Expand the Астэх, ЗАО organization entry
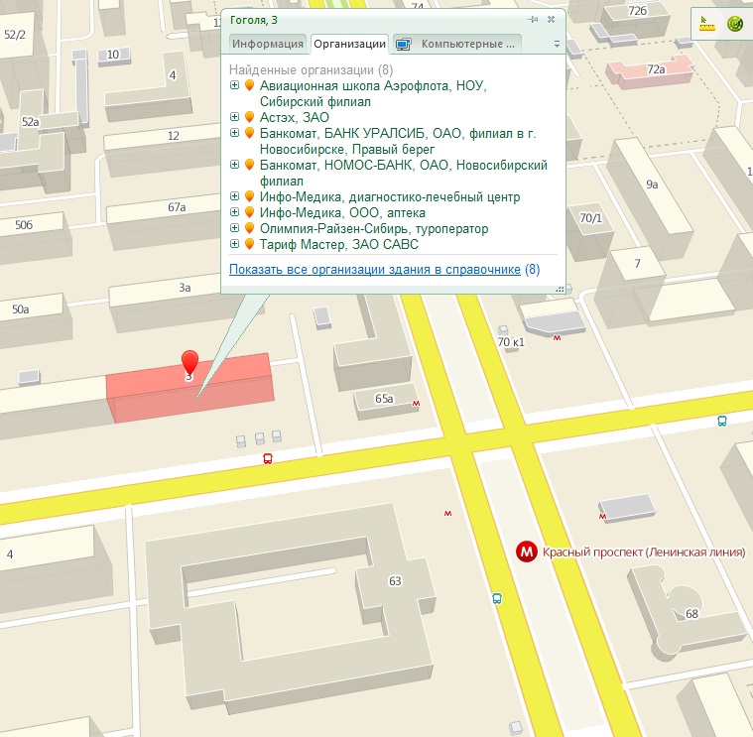Screen dimensions: 753x737 coord(235,117)
